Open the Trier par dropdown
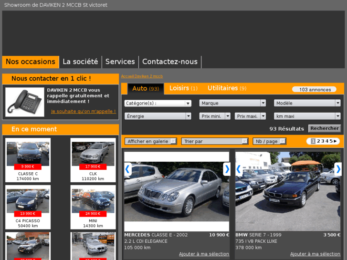The width and height of the screenshot is (347, 260). click(215, 141)
